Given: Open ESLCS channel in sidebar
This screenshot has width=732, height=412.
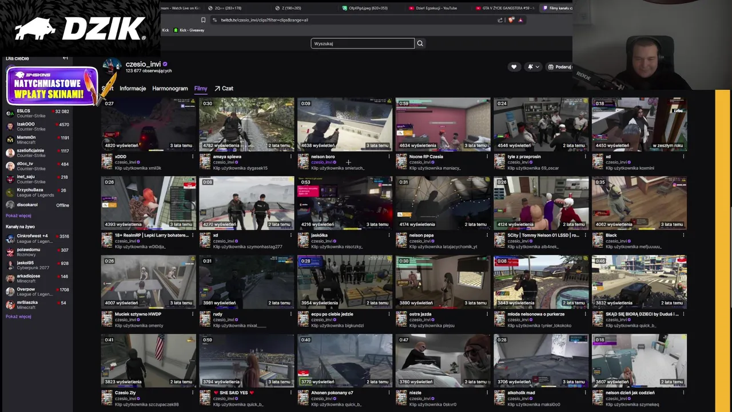Looking at the screenshot, I should 37,113.
